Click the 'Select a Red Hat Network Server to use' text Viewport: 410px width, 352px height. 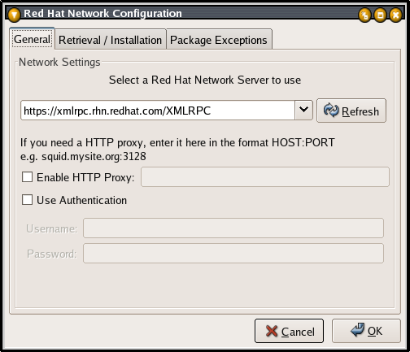point(205,80)
